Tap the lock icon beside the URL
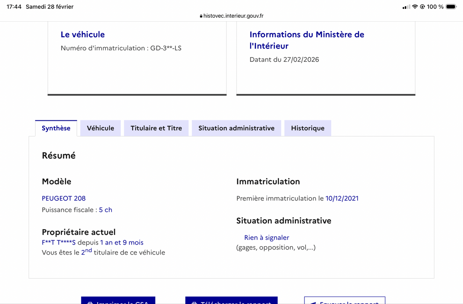The image size is (463, 304). pos(201,16)
